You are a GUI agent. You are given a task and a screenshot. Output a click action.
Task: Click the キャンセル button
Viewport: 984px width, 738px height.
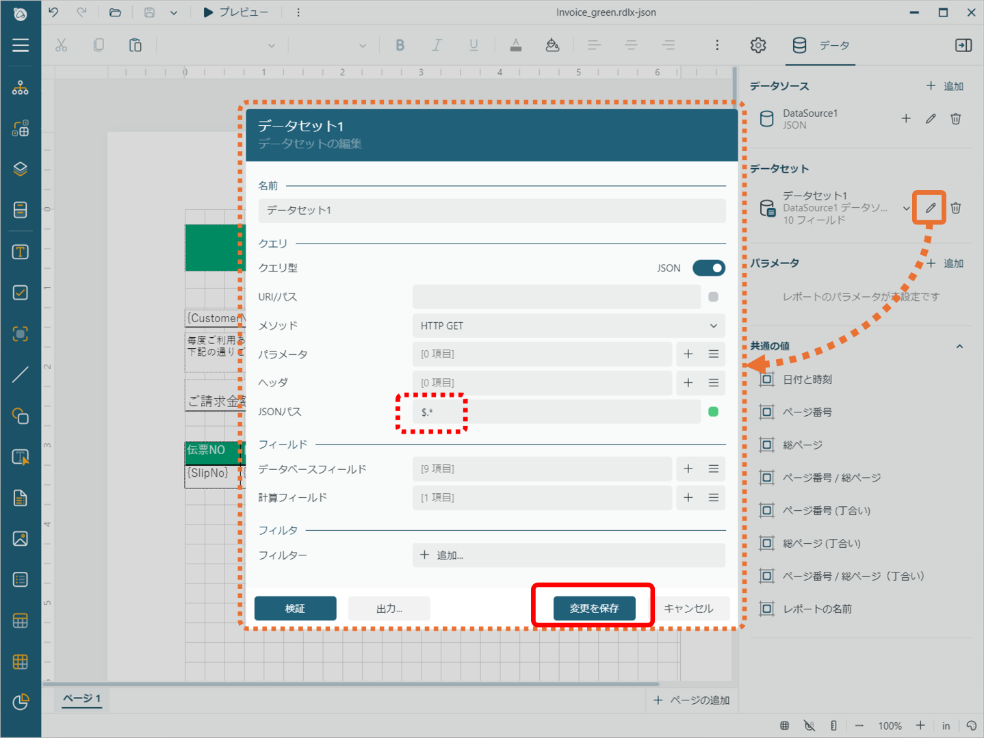point(688,608)
